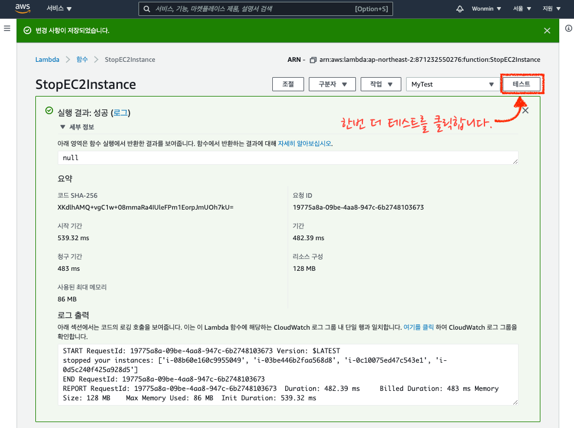
Task: Click the StopEC2Instance page title
Action: (x=85, y=85)
